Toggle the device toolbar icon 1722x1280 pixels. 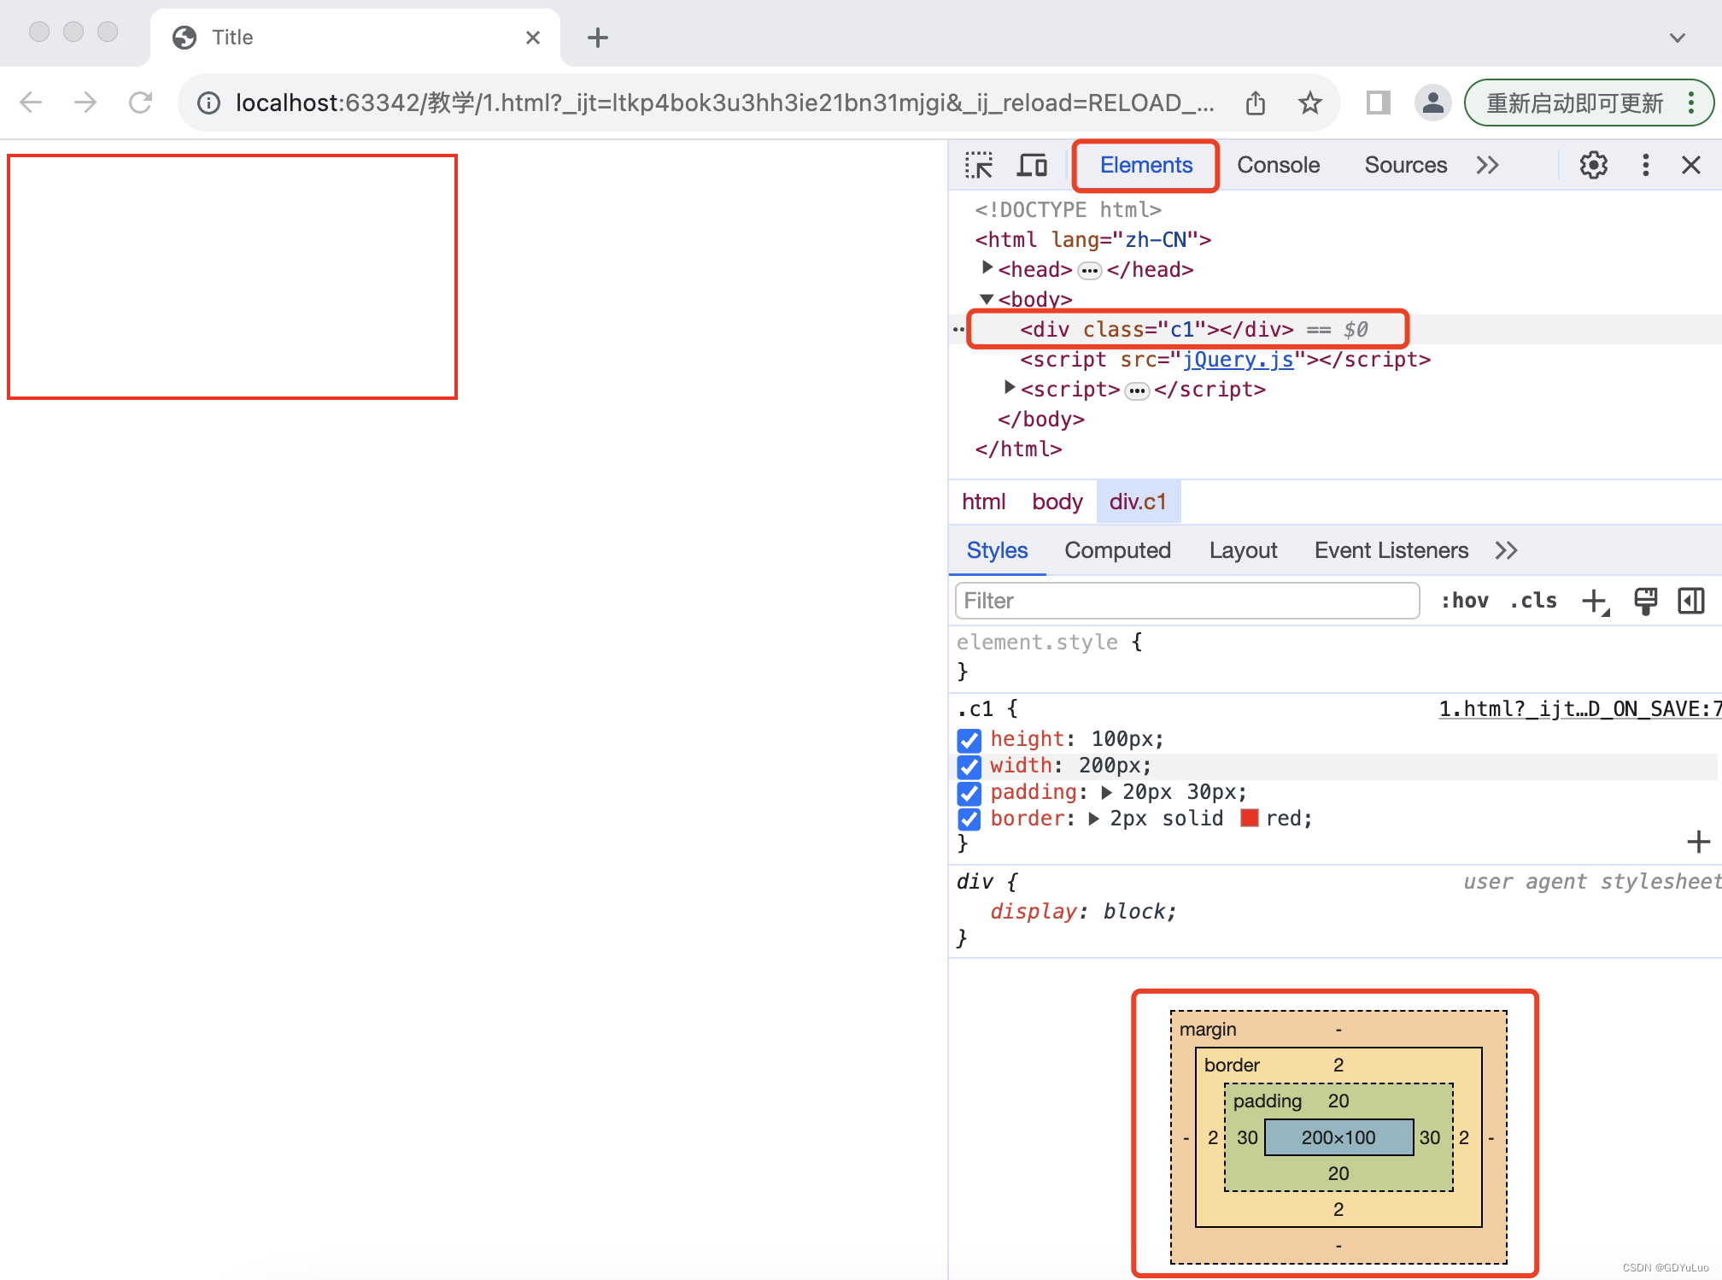[x=1032, y=165]
